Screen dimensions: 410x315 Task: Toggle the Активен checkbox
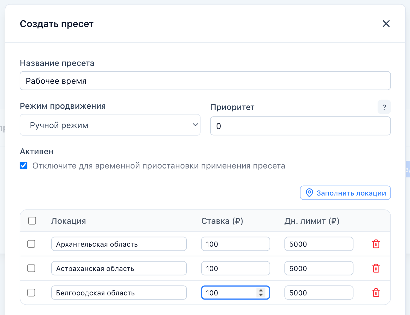(x=24, y=166)
